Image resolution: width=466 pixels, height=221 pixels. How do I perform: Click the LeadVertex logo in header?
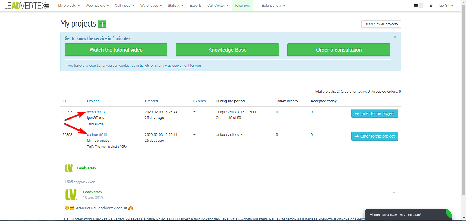(x=27, y=6)
